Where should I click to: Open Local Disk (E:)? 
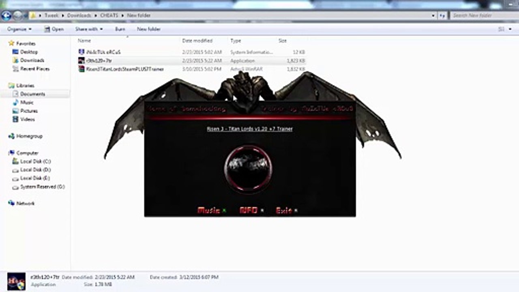pyautogui.click(x=35, y=178)
